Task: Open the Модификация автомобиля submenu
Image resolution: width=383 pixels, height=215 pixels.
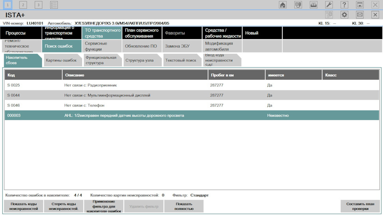Action: point(222,46)
